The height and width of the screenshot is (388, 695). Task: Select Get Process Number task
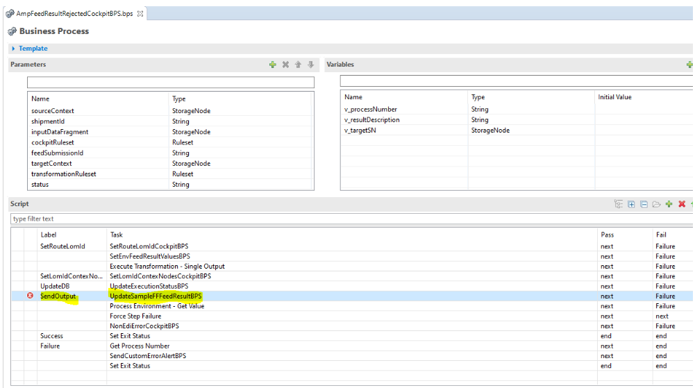pyautogui.click(x=140, y=346)
